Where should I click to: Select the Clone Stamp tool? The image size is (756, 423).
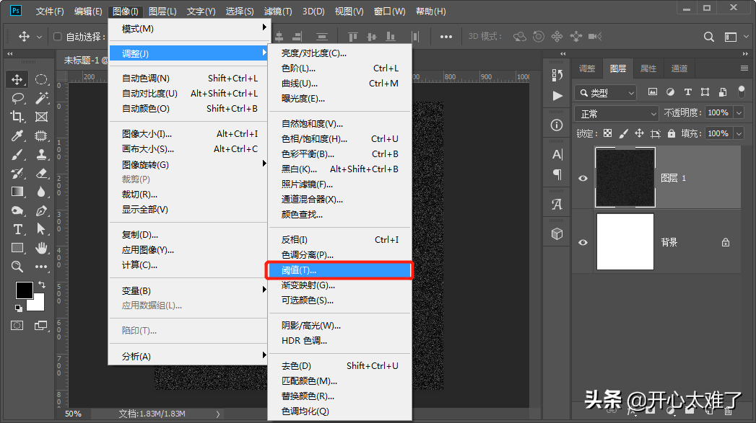(41, 154)
